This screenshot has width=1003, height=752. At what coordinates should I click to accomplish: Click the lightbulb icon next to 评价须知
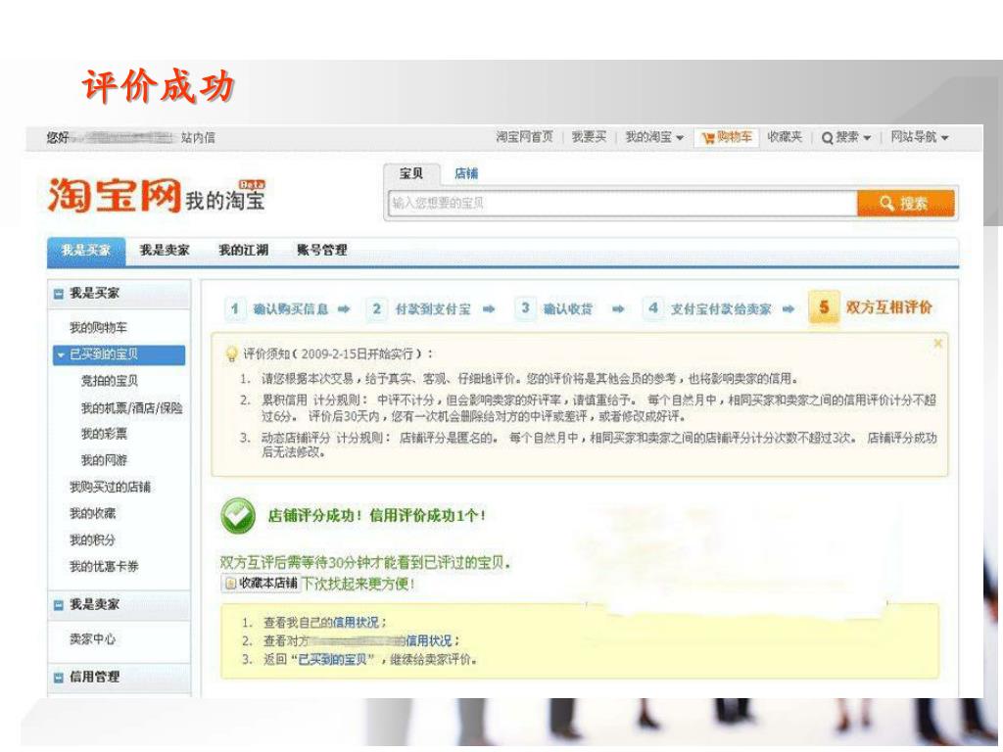pos(231,353)
